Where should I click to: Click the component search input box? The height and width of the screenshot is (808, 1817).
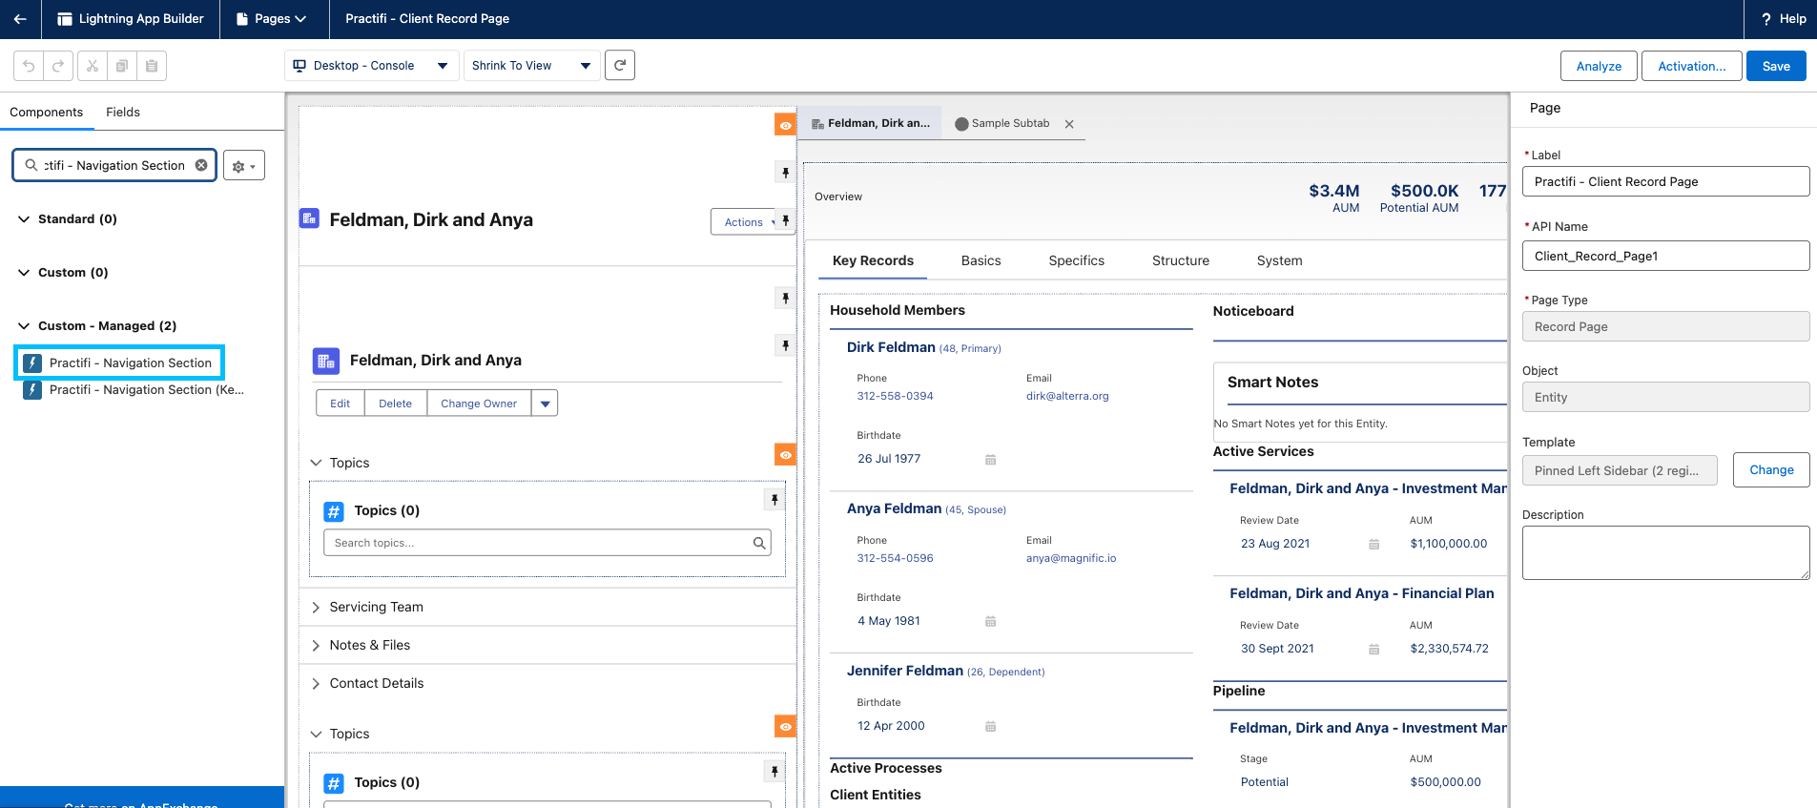[x=114, y=165]
